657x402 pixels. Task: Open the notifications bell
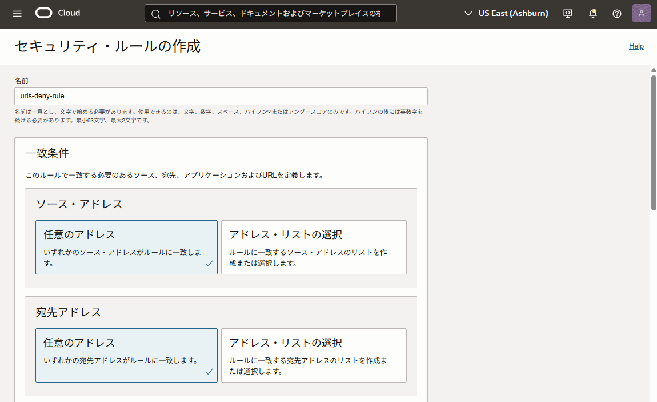click(592, 14)
